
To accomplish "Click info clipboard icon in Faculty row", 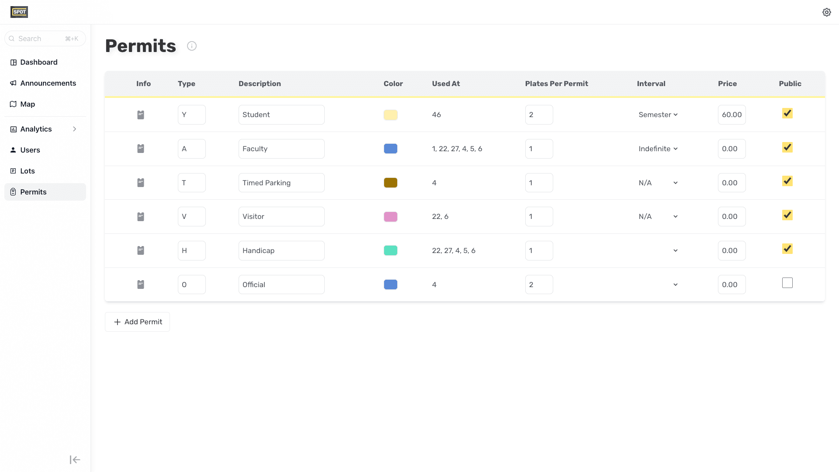I will point(141,149).
